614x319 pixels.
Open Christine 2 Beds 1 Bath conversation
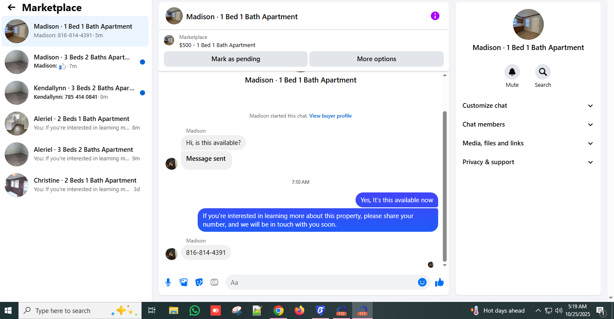click(75, 185)
